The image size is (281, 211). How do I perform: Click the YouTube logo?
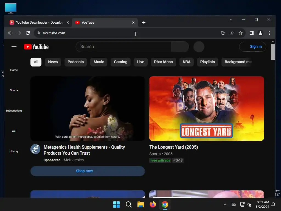pyautogui.click(x=36, y=47)
